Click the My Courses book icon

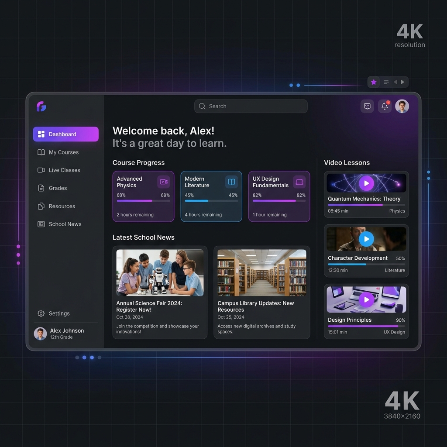(x=41, y=152)
